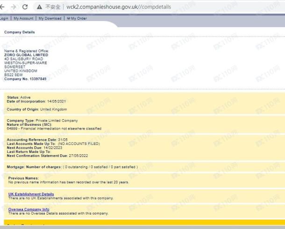Image resolution: width=285 pixels, height=229 pixels.
Task: Open My Order link
Action: pyautogui.click(x=77, y=18)
